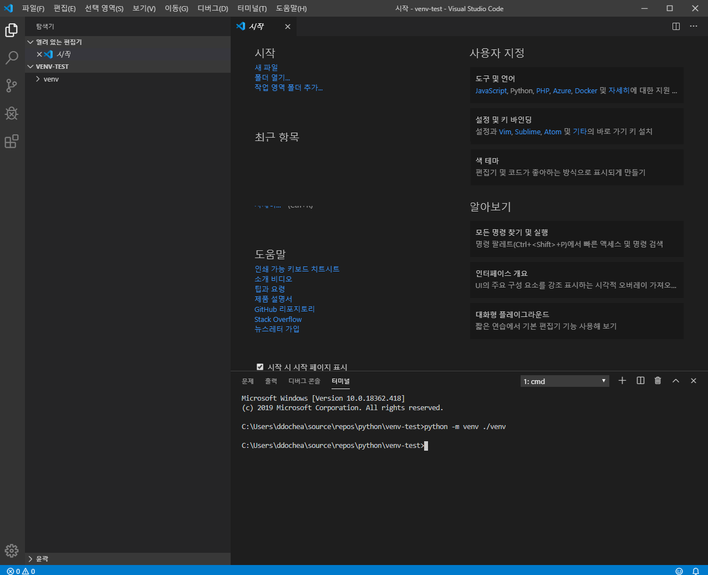Open the 인터페이스 개요 card
This screenshot has height=575, width=708.
[x=577, y=279]
